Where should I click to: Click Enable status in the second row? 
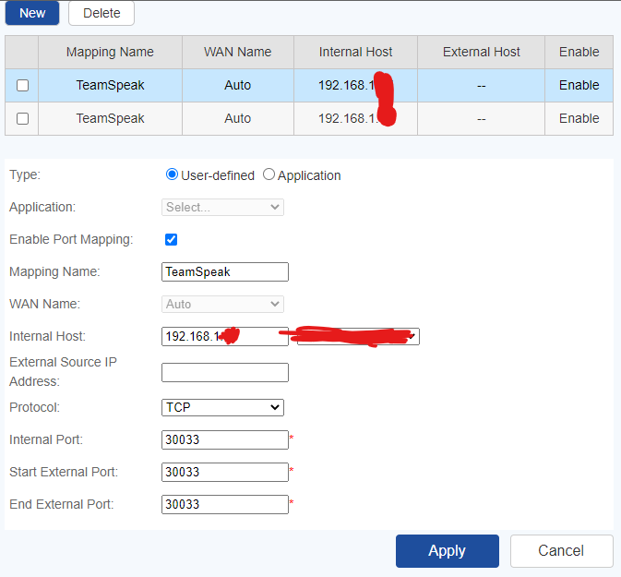[579, 118]
